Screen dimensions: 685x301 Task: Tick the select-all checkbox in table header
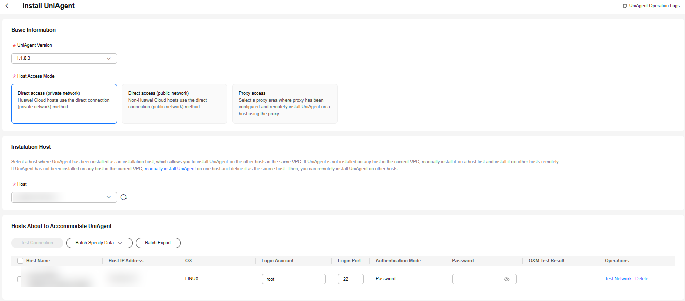click(x=20, y=261)
